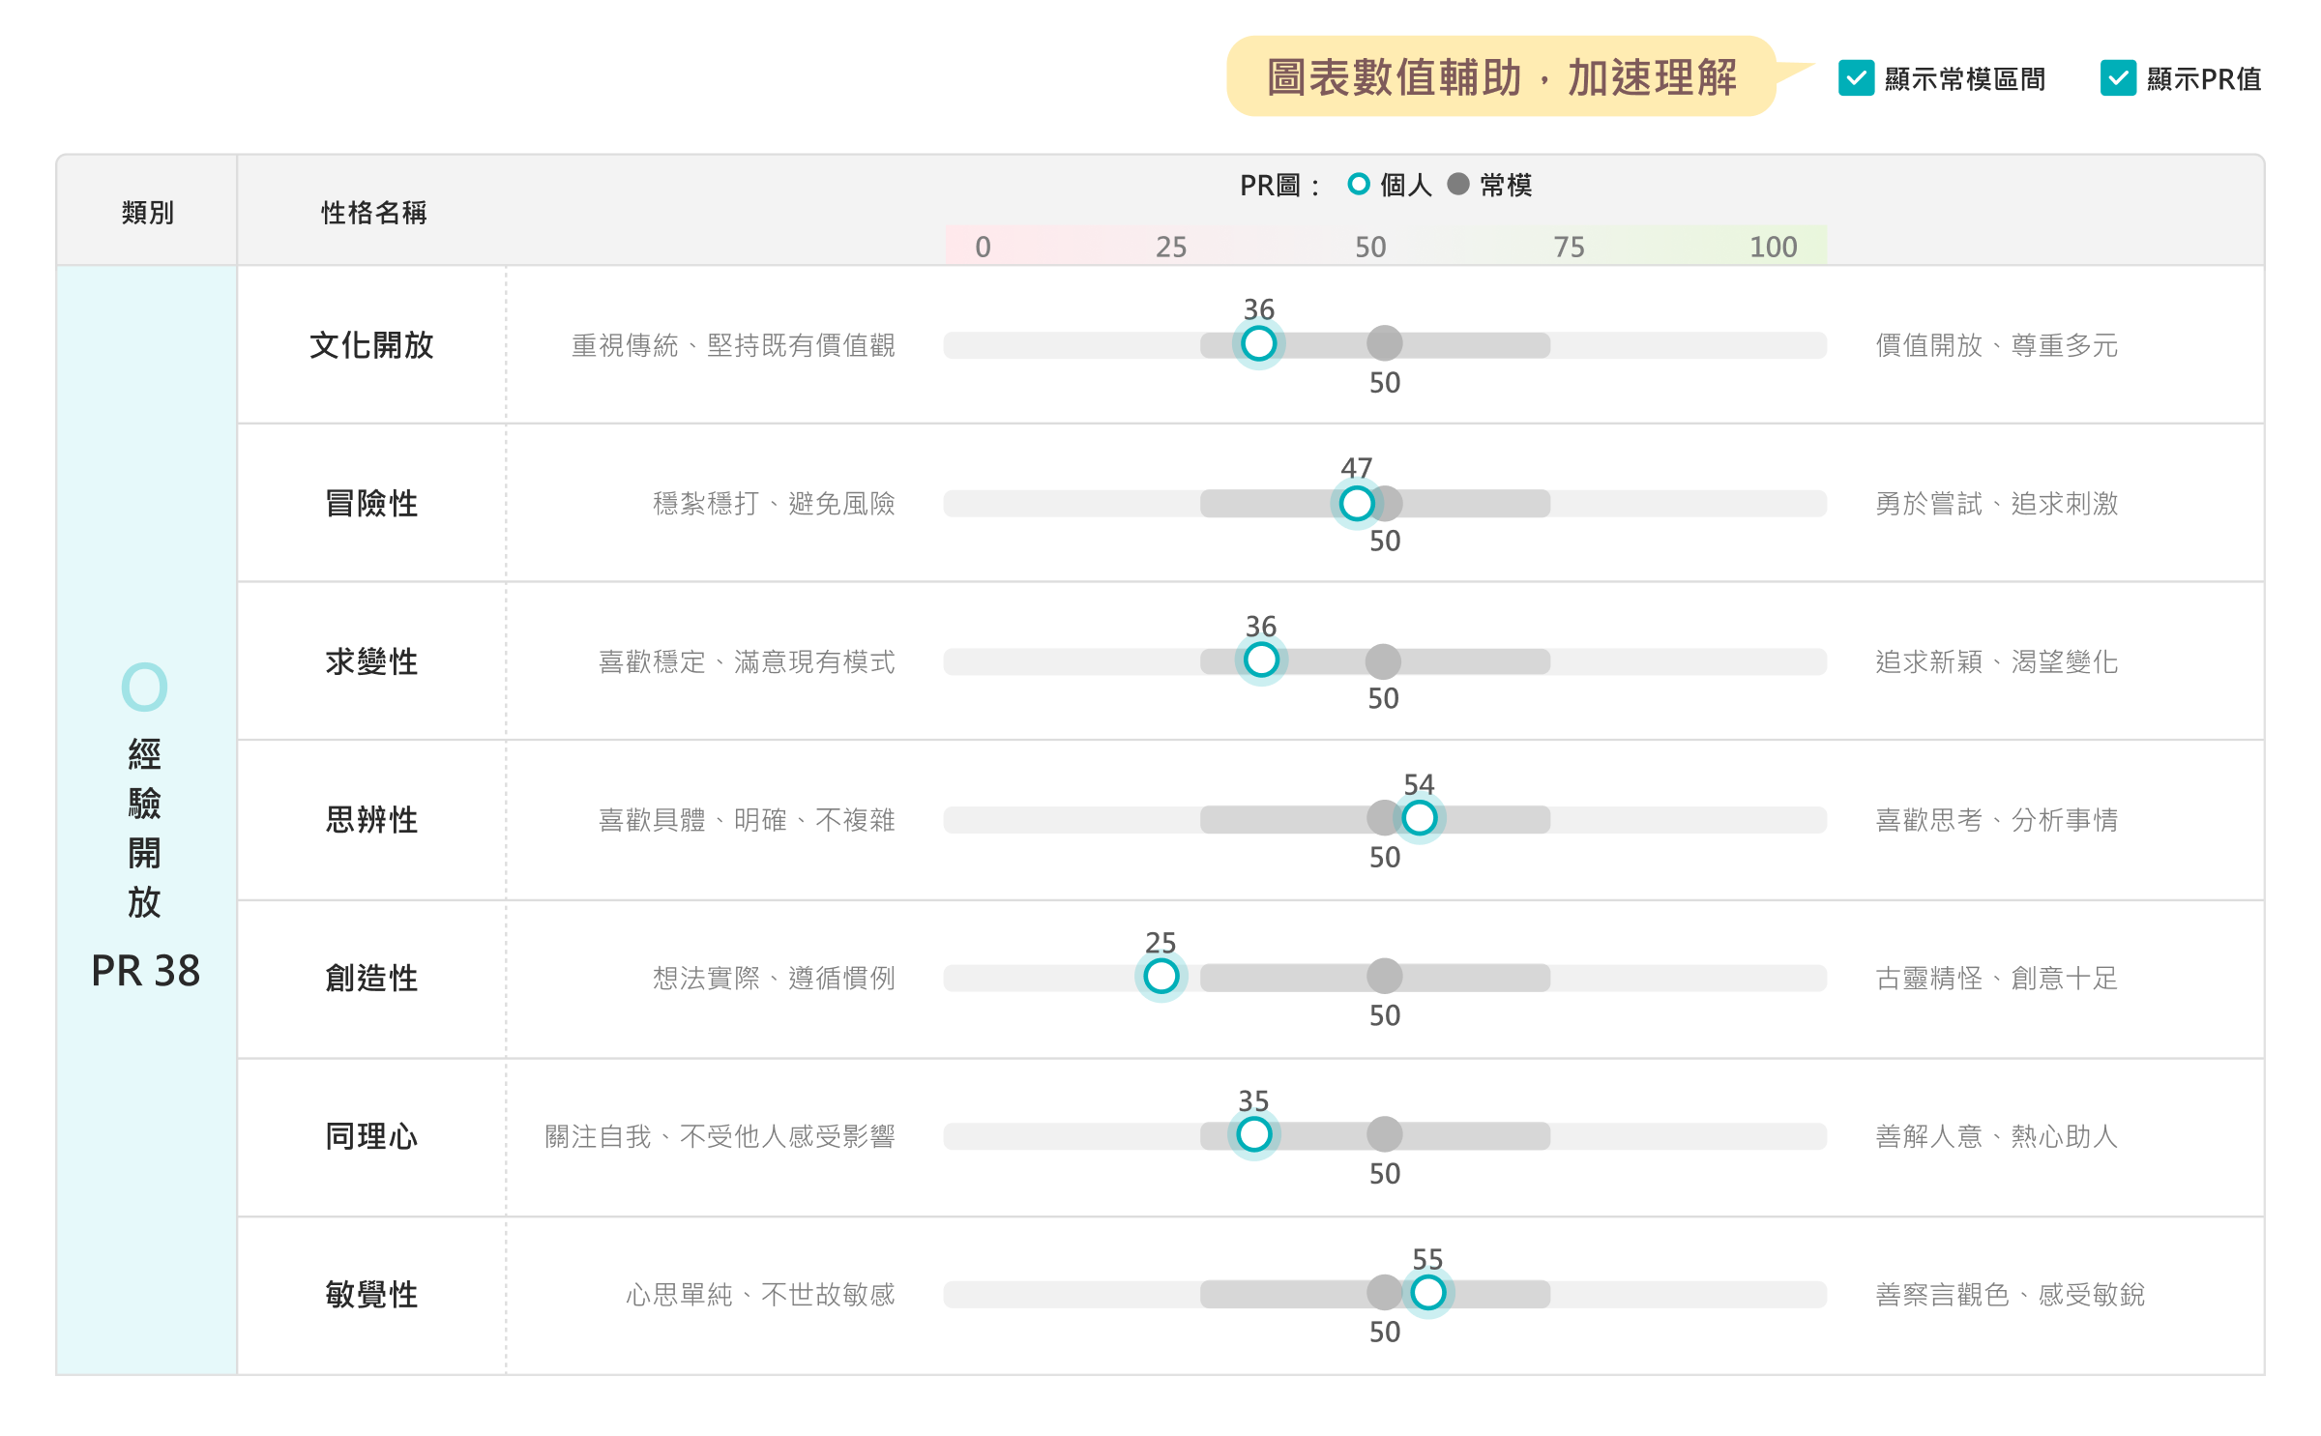Click the gray norm dot in 求變性 row
This screenshot has width=2321, height=1436.
pyautogui.click(x=1383, y=661)
